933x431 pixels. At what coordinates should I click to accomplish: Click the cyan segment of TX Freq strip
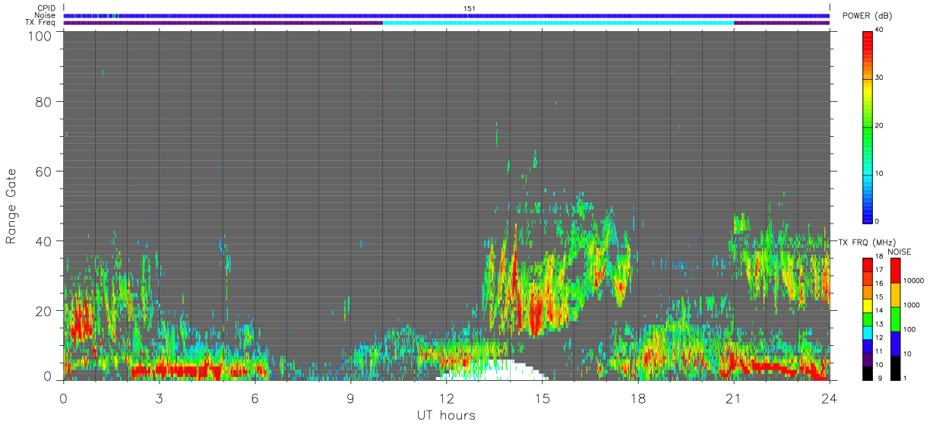pyautogui.click(x=558, y=23)
